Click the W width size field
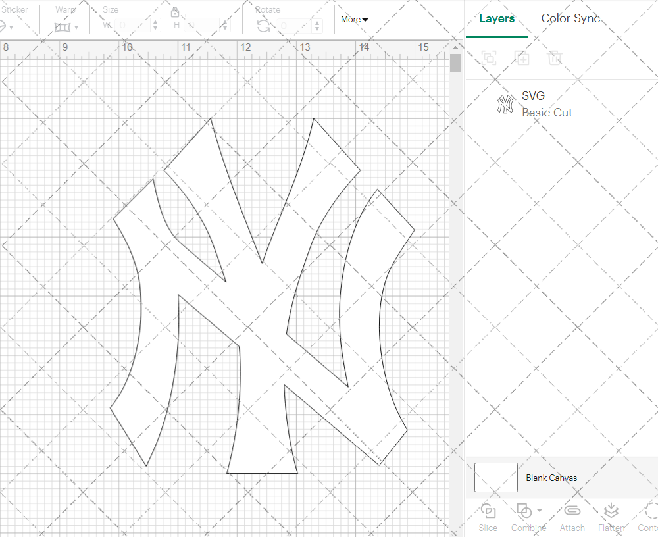Image resolution: width=658 pixels, height=537 pixels. tap(133, 26)
